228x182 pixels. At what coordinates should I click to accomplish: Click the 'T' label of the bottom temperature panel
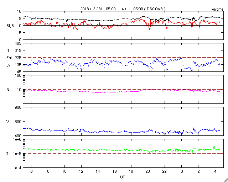click(x=7, y=154)
